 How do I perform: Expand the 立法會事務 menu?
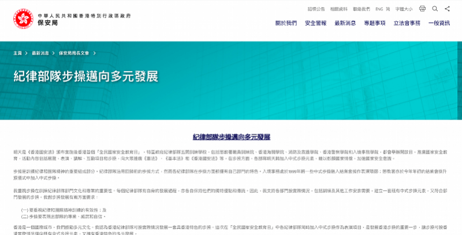(407, 23)
